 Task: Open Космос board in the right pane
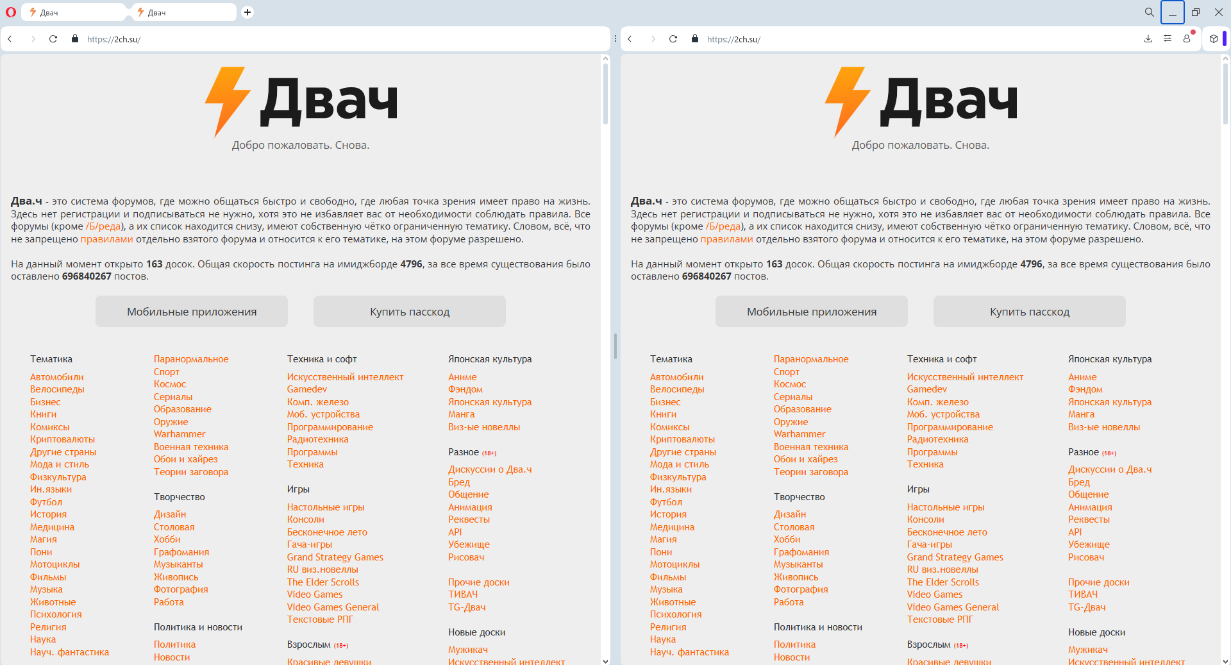790,384
